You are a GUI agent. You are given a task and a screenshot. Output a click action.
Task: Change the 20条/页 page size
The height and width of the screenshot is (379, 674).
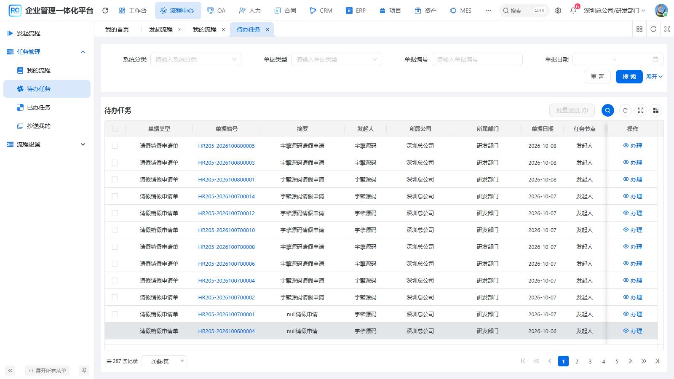(x=164, y=361)
